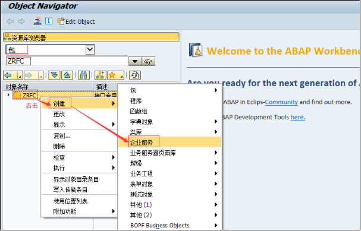Select 创建 in the context menu
Screen dimensions: 361x231
80,104
